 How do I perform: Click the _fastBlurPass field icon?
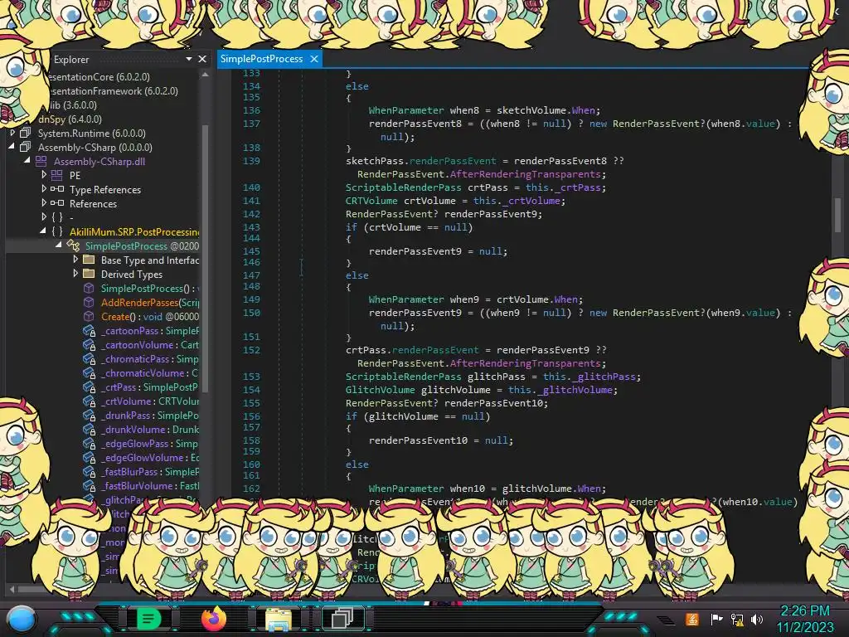(89, 471)
